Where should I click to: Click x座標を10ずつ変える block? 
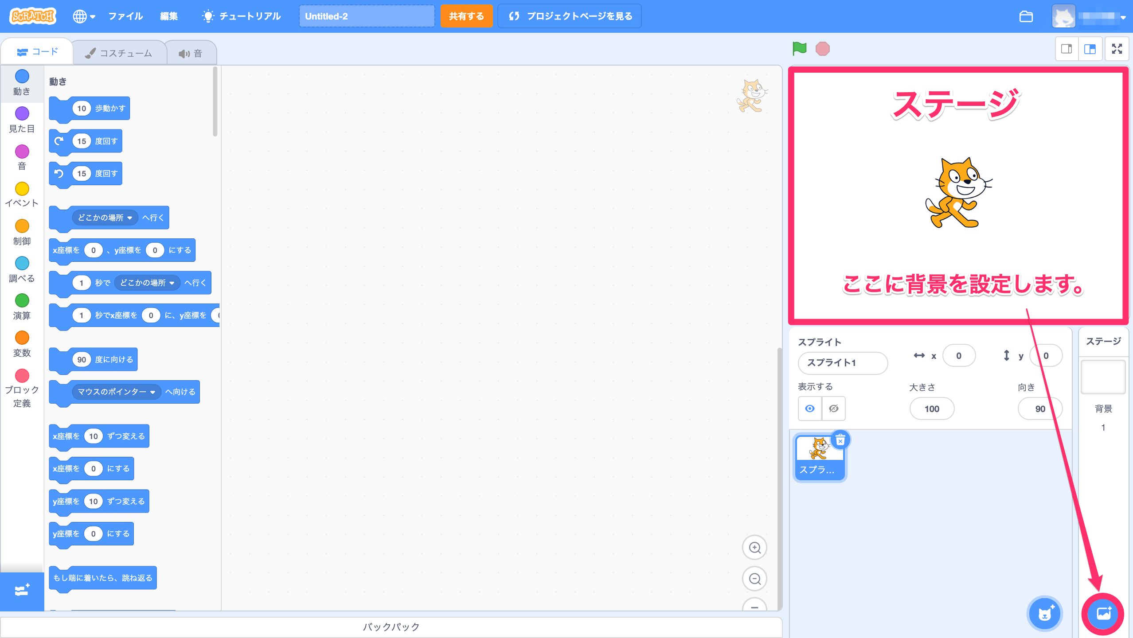coord(99,436)
